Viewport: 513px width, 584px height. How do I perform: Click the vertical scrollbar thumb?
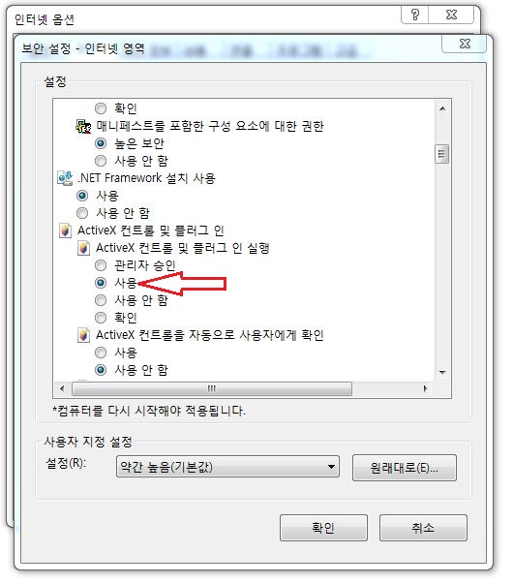click(x=442, y=154)
